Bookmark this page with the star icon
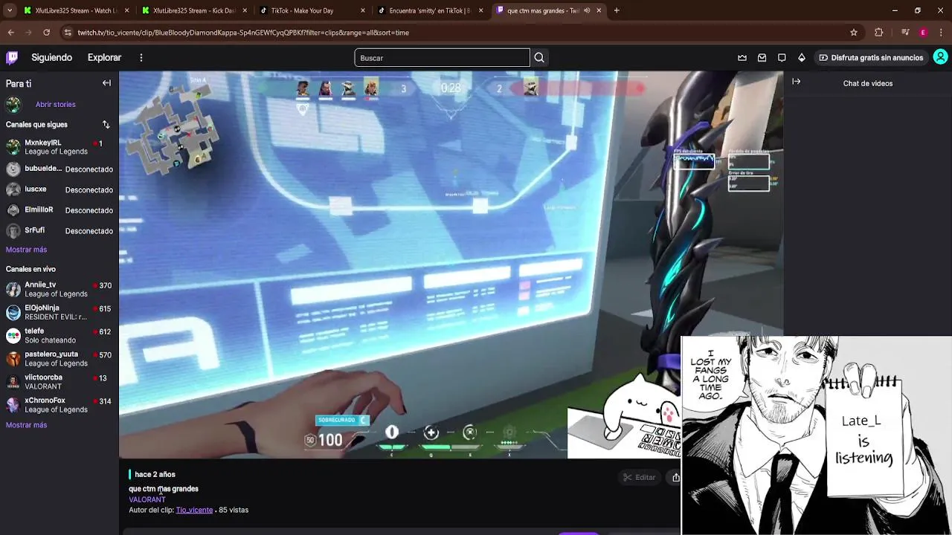952x535 pixels. tap(854, 33)
